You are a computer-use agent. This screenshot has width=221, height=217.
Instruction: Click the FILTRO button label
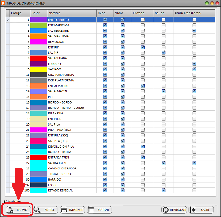click(49, 210)
